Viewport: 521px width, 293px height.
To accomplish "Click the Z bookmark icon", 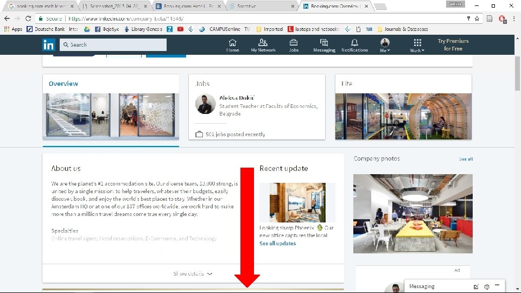I will click(169, 29).
